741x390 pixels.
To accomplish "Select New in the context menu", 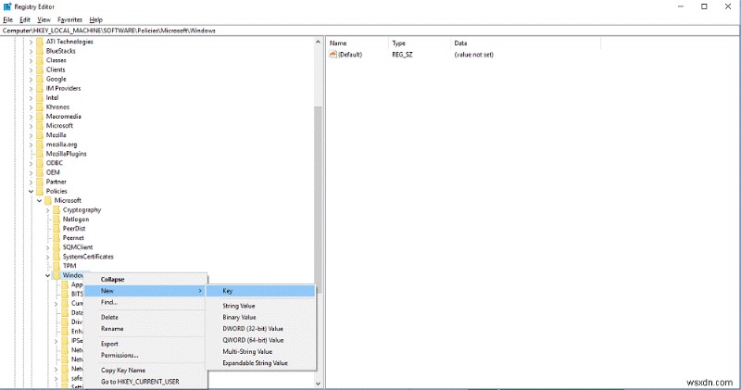I will pos(145,291).
